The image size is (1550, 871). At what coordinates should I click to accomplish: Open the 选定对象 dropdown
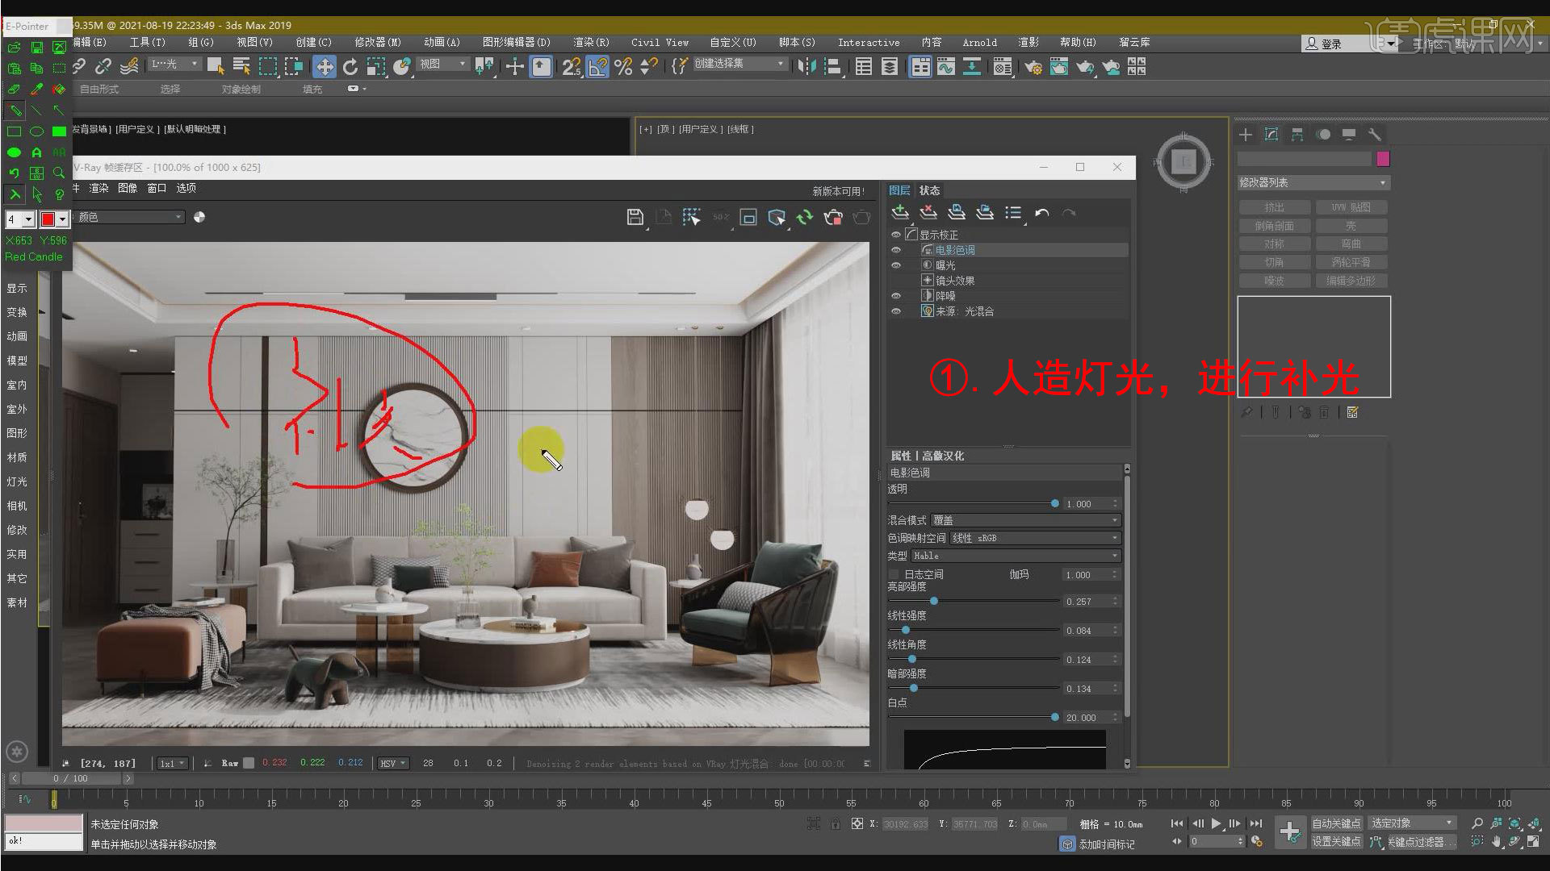click(1412, 823)
